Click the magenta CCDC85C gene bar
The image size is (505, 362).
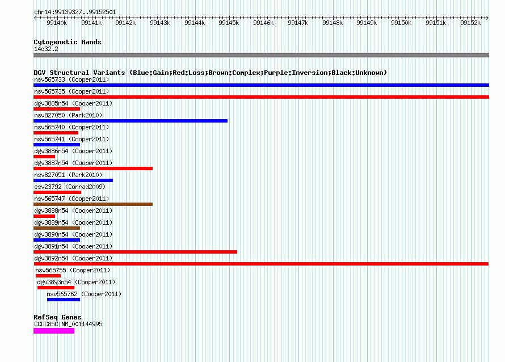pos(54,331)
